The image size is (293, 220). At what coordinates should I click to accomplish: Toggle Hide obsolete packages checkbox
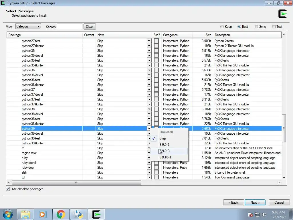(8, 189)
